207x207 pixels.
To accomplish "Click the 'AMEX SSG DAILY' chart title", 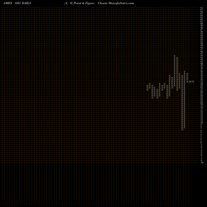I will [17, 3].
